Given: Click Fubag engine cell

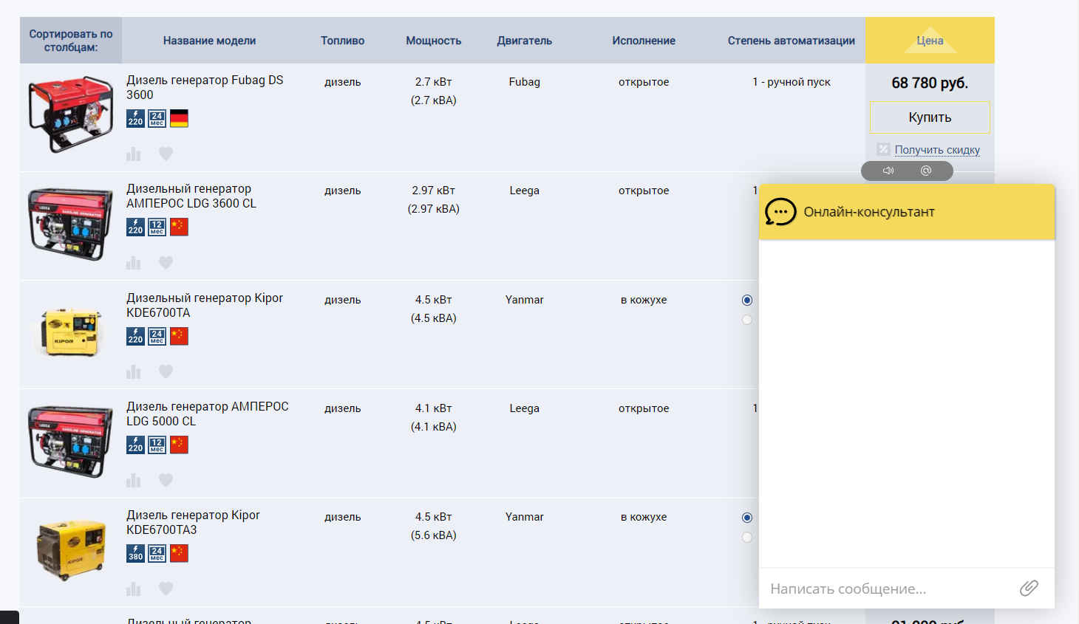Looking at the screenshot, I should 525,82.
